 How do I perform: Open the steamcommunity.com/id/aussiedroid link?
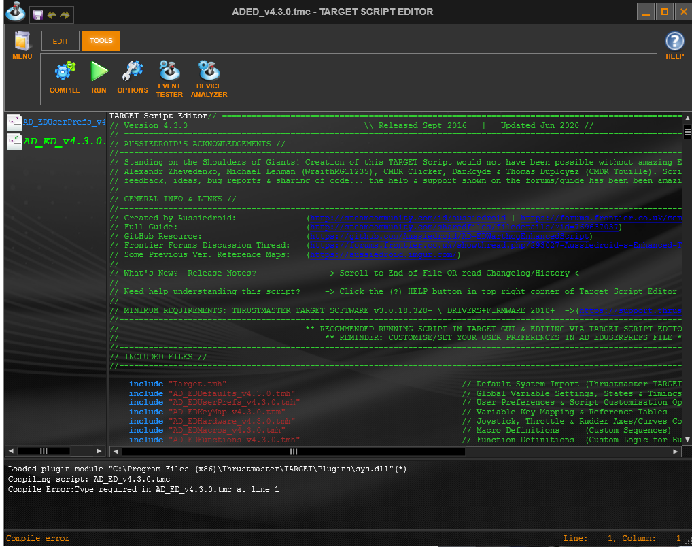pos(408,218)
